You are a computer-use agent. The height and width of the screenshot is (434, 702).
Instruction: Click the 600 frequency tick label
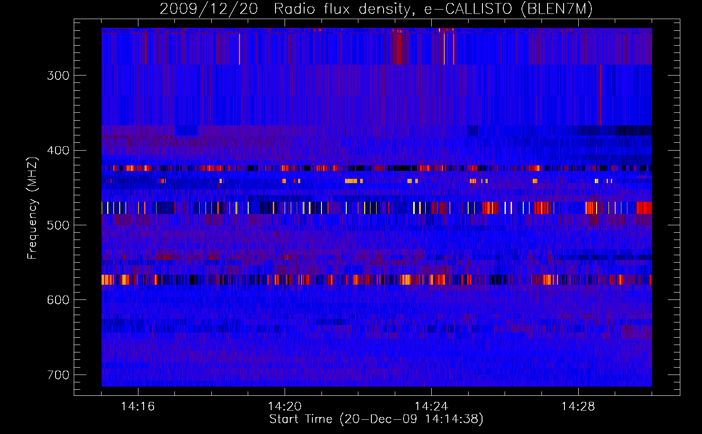click(x=58, y=300)
